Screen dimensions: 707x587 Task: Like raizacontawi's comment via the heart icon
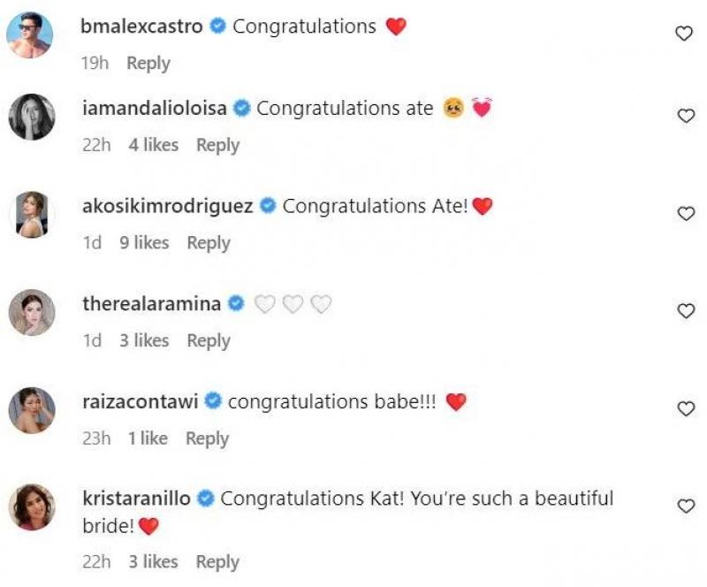tap(684, 408)
